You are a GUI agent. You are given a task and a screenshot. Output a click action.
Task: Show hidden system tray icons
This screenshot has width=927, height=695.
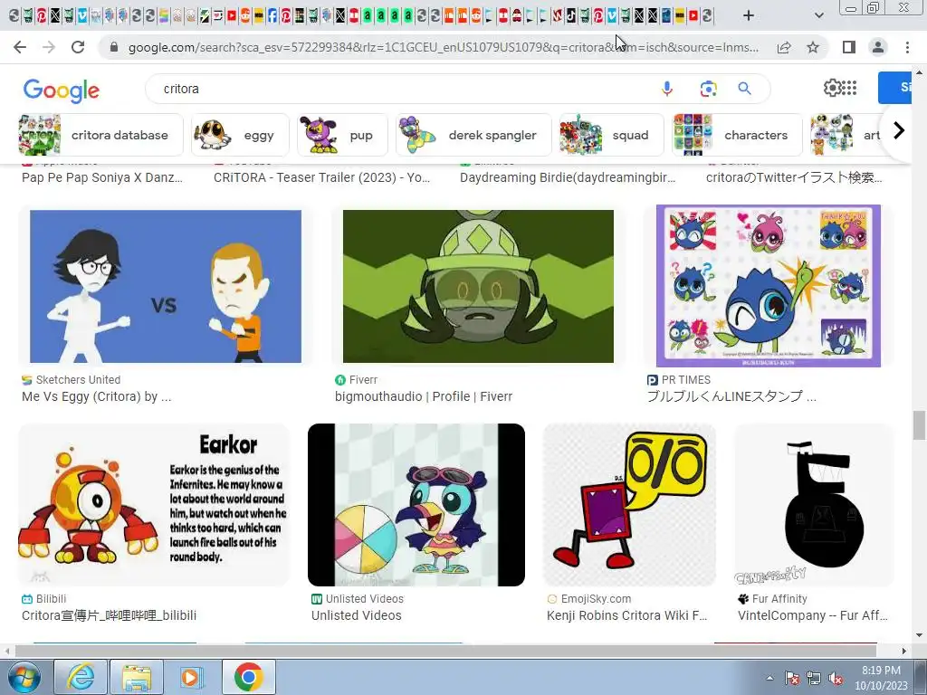pyautogui.click(x=769, y=678)
